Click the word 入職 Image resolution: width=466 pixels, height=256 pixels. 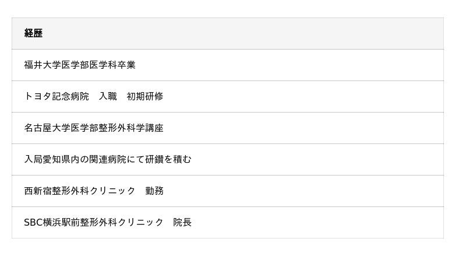tap(108, 96)
